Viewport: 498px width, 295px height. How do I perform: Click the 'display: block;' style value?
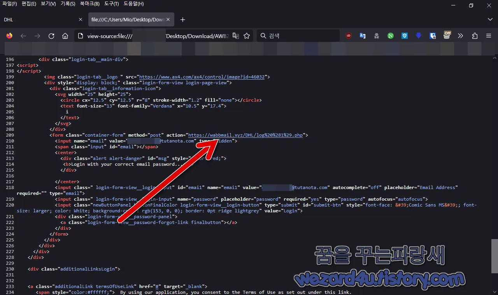[96, 83]
